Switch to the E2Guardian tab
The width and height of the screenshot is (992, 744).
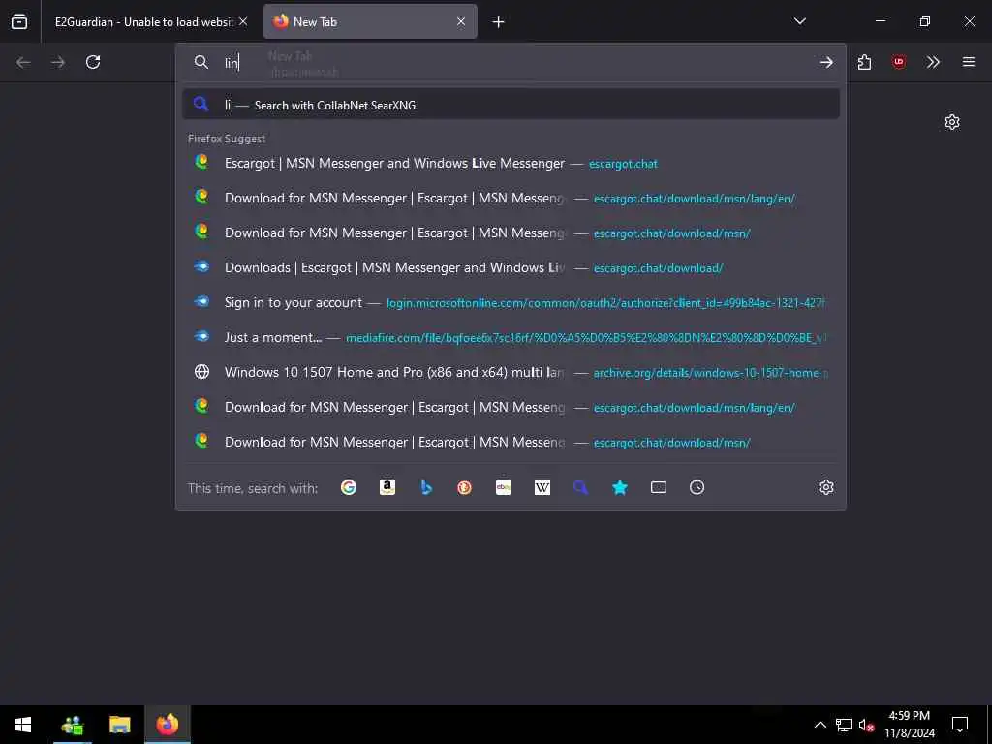coord(144,22)
